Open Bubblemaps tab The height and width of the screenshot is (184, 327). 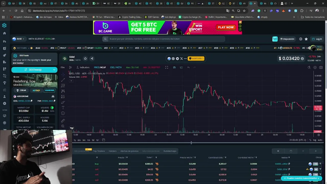[x=170, y=151]
